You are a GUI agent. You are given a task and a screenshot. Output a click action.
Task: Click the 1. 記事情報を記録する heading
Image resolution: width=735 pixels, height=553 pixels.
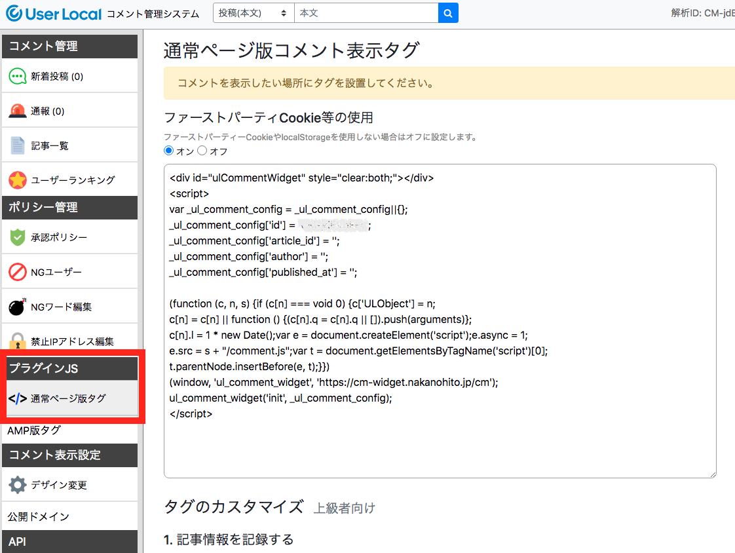228,539
